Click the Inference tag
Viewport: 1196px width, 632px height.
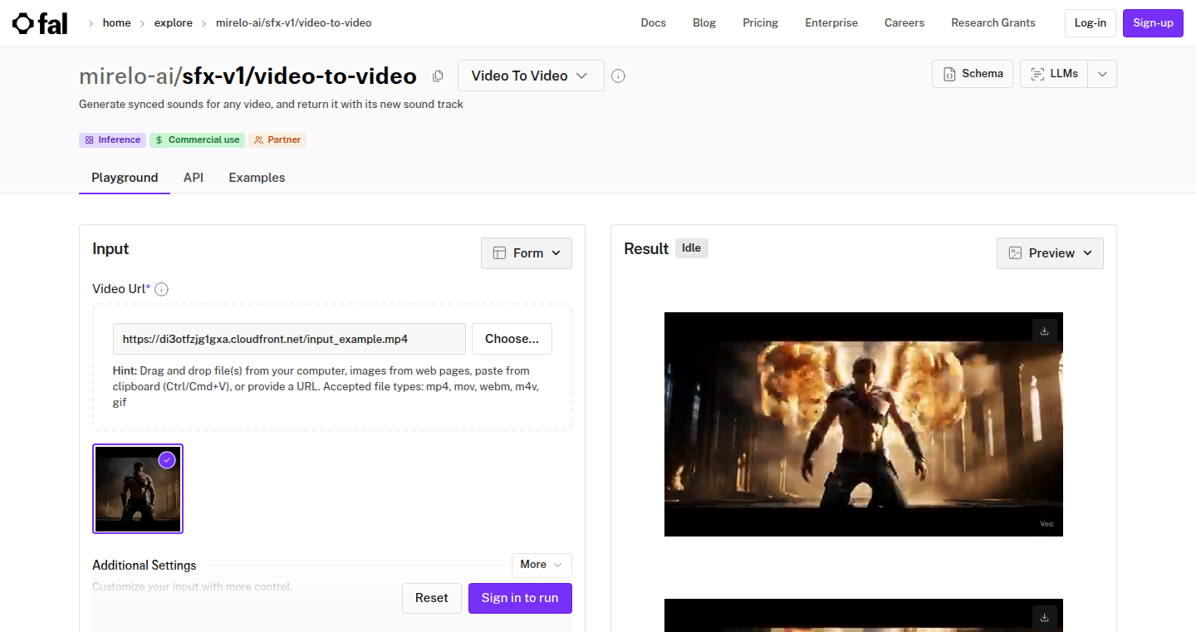coord(112,140)
